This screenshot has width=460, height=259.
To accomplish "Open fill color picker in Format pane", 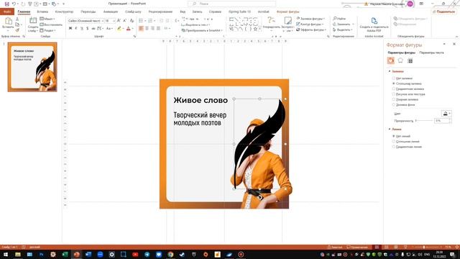I will coord(446,114).
